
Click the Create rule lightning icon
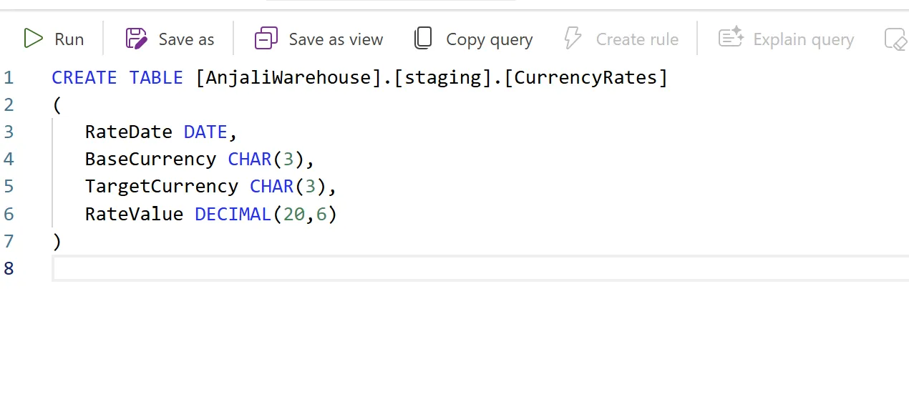pyautogui.click(x=573, y=39)
